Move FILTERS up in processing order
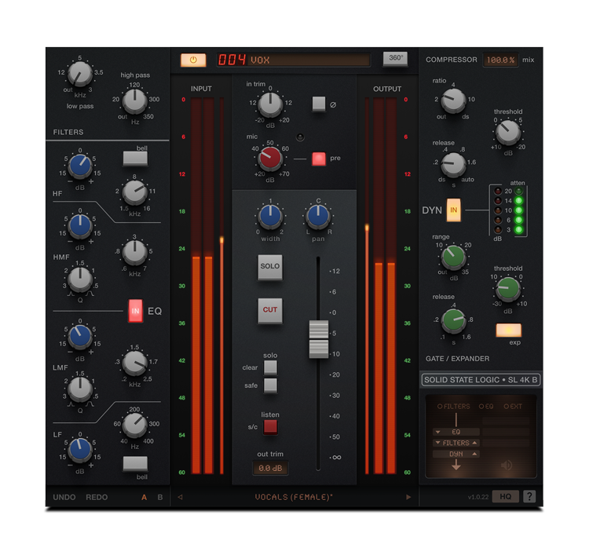This screenshot has height=555, width=589. click(475, 443)
